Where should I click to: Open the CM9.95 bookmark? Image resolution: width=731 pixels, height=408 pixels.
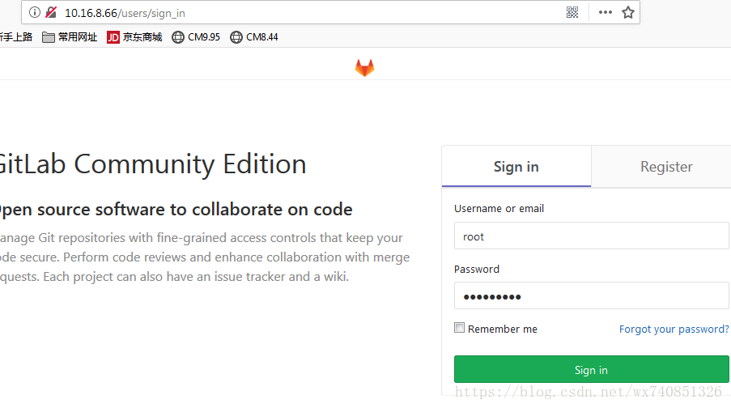tap(196, 37)
